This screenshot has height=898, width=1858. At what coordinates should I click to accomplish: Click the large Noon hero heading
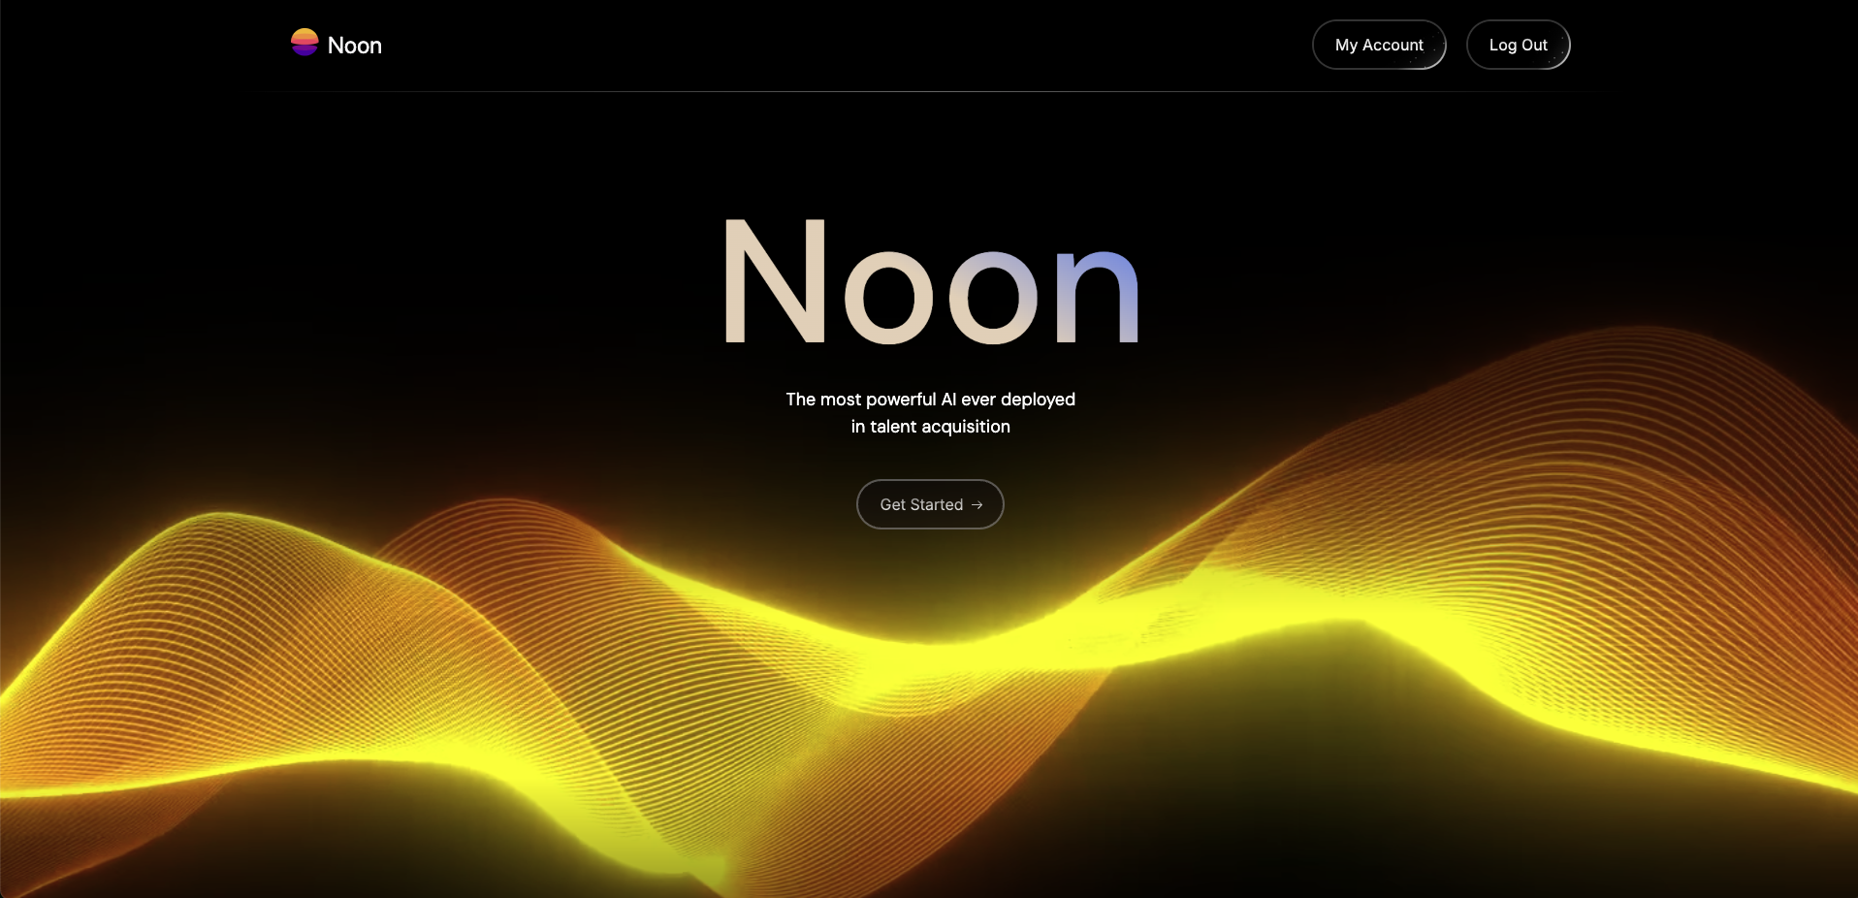(x=930, y=283)
